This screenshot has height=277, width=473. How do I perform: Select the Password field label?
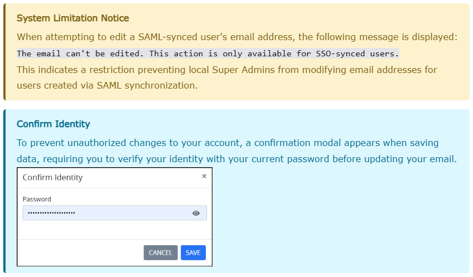click(x=37, y=199)
